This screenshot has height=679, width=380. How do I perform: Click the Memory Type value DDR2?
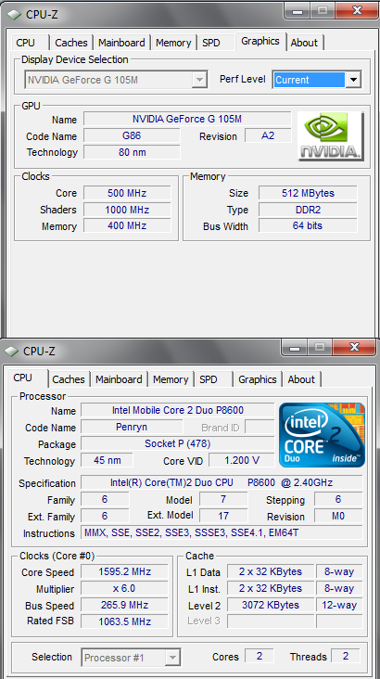(x=308, y=210)
